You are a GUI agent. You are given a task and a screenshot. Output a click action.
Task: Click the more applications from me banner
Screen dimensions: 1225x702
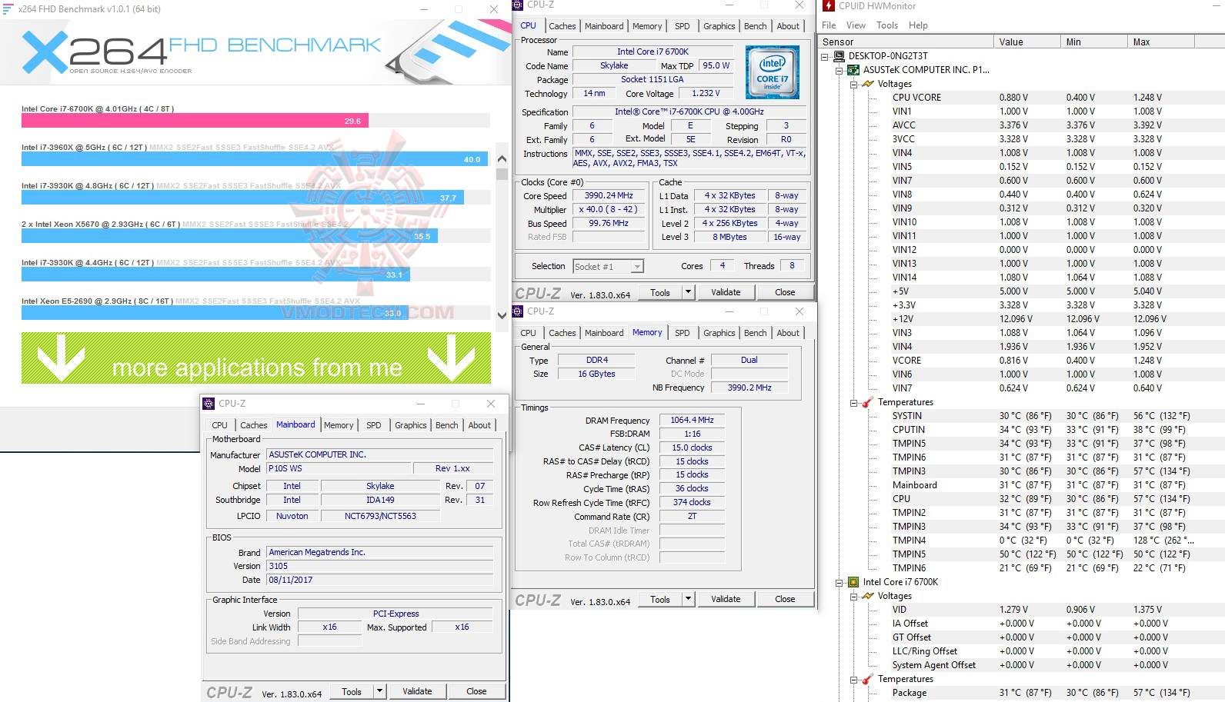click(256, 358)
